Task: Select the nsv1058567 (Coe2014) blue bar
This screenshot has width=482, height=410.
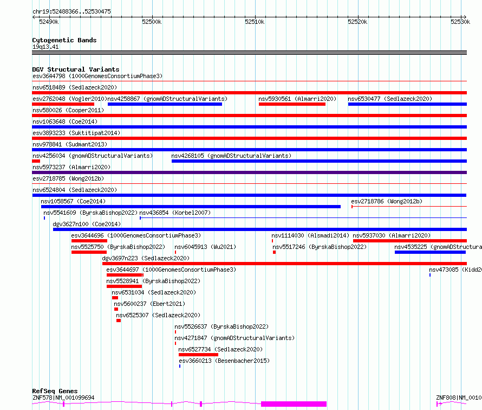Action: 191,207
